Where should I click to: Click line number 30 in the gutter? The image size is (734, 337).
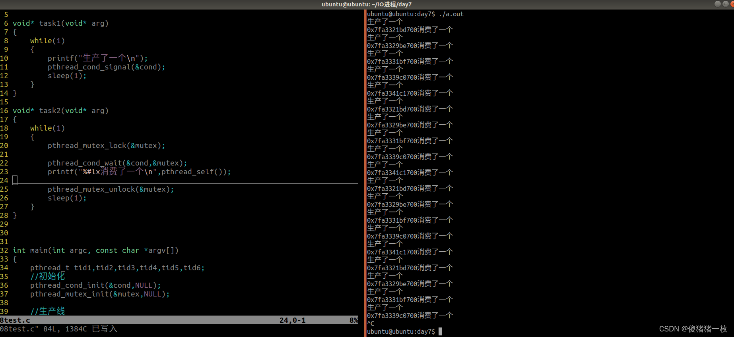point(4,233)
